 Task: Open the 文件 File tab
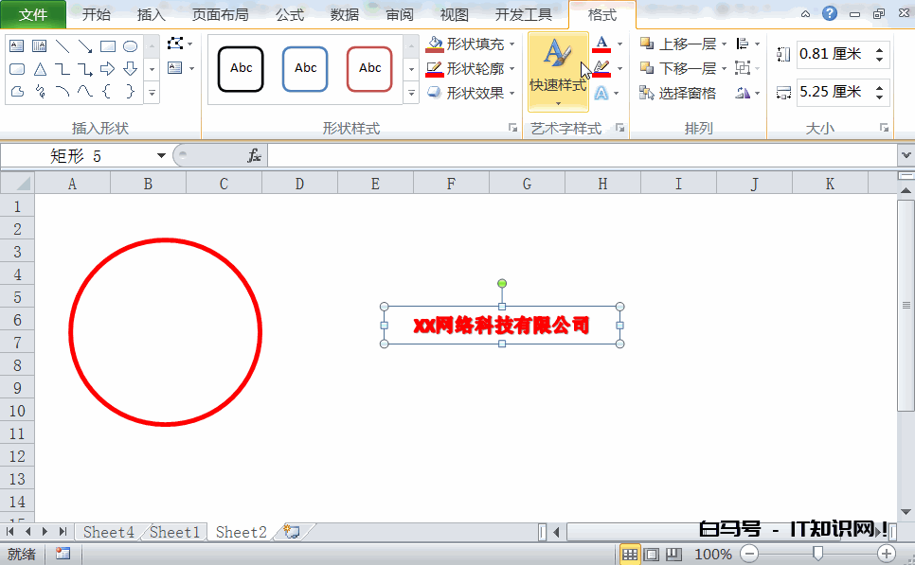(x=33, y=14)
